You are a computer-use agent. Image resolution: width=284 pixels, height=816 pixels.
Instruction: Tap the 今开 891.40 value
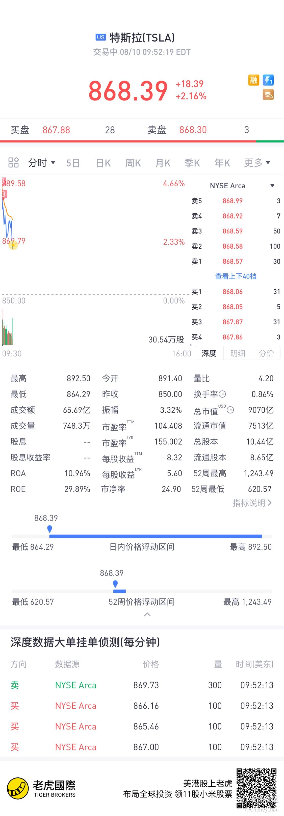click(x=170, y=378)
